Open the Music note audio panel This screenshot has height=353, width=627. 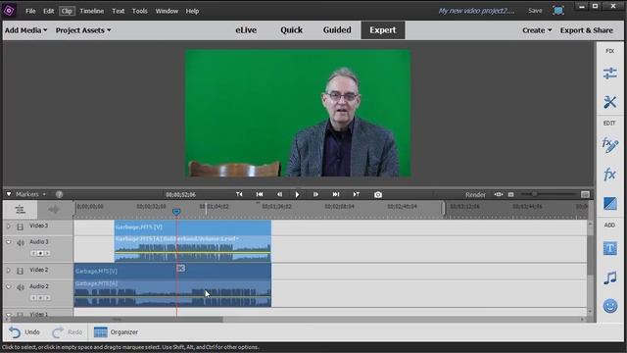pos(609,277)
